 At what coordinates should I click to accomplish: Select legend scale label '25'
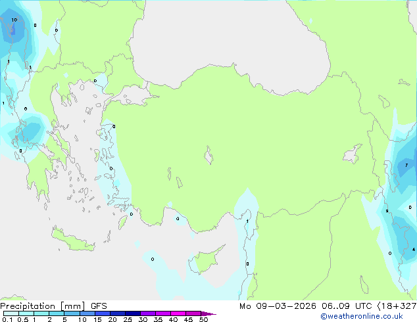click(x=128, y=319)
